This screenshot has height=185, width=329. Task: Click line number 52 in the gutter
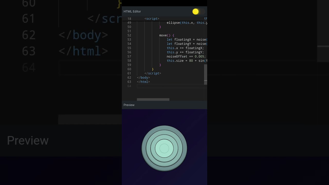click(129, 35)
